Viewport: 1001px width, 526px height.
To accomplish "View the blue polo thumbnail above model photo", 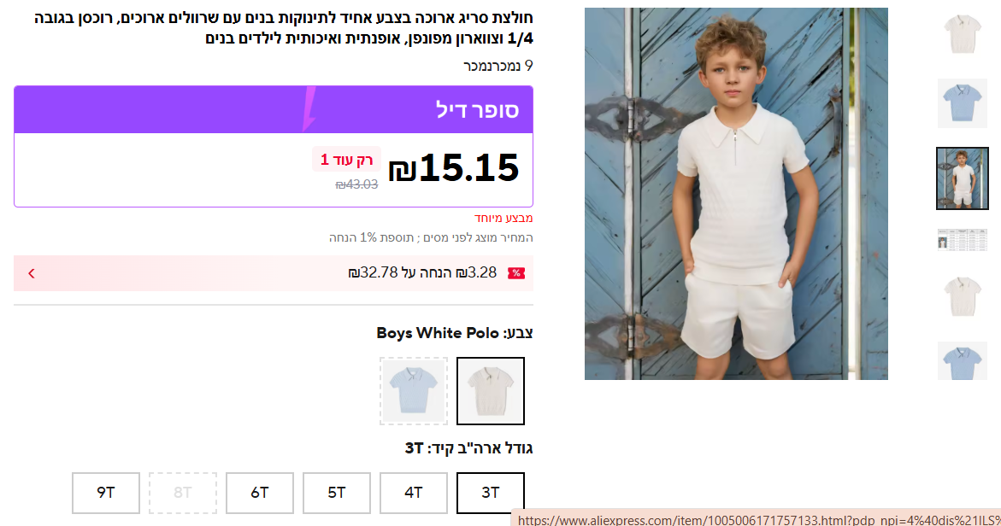I will click(x=963, y=103).
